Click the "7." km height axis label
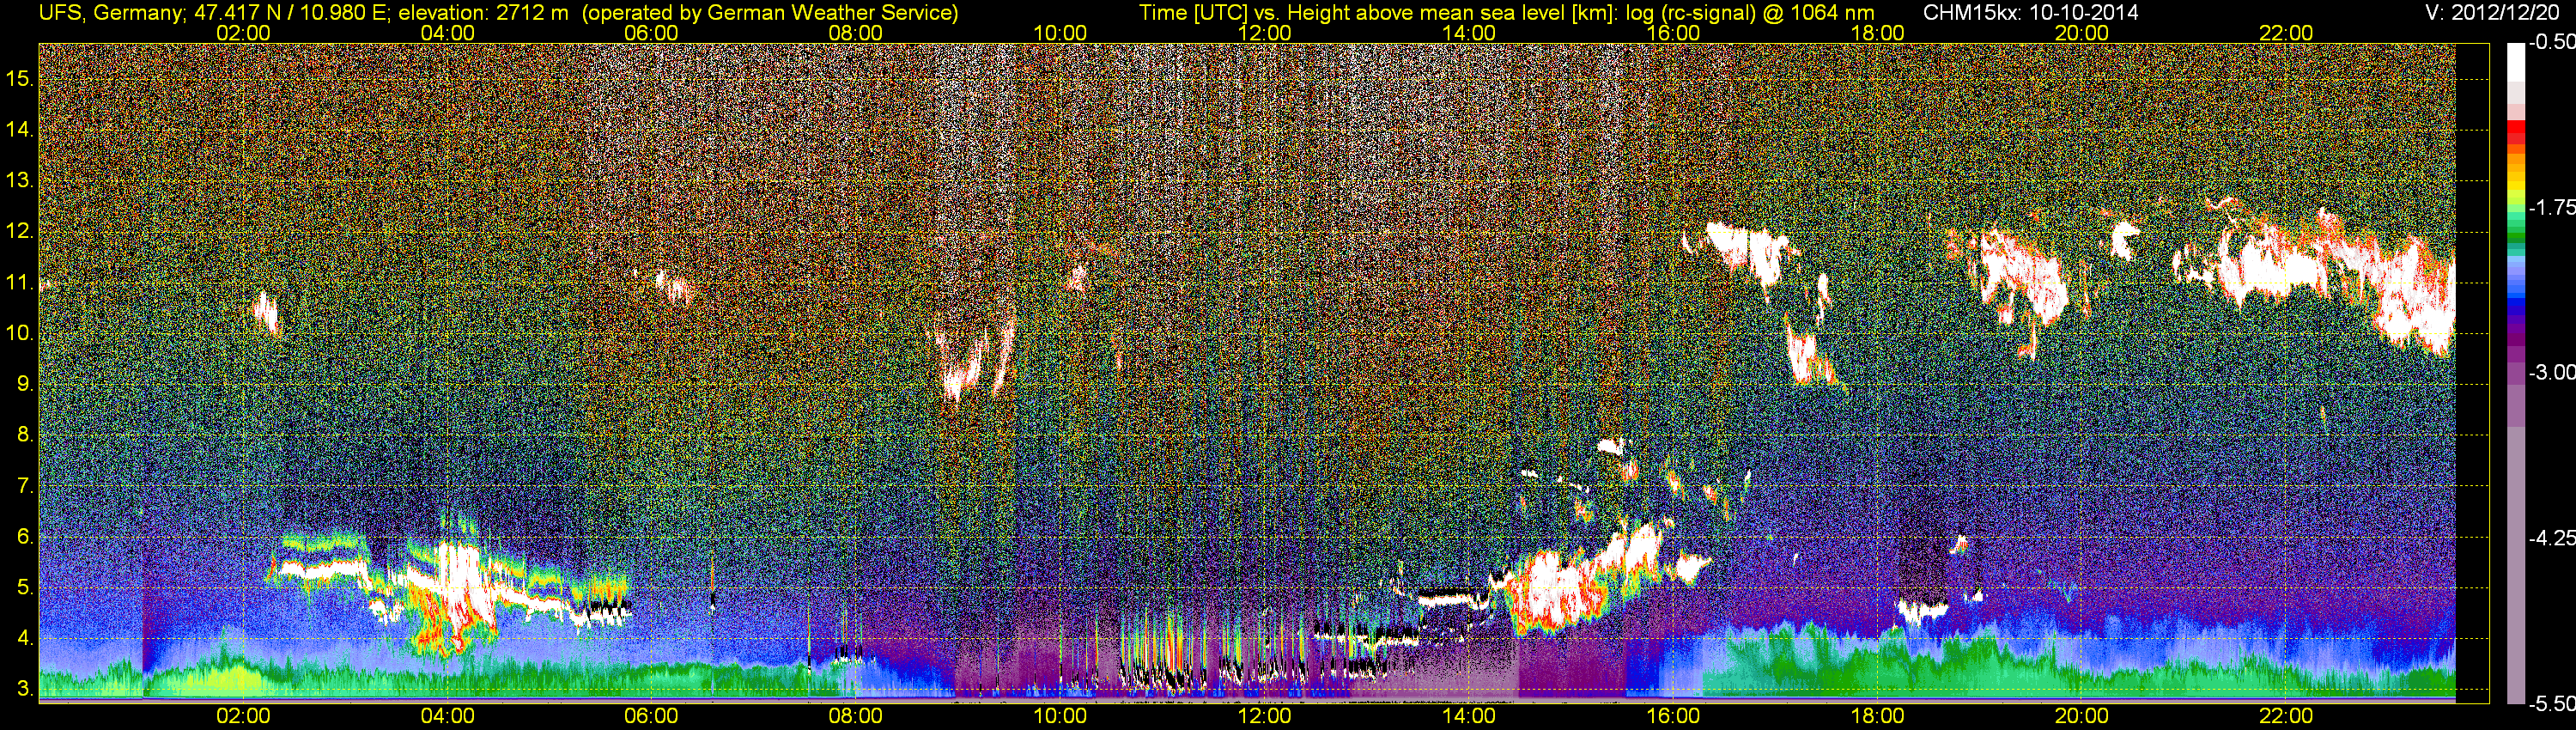2576x730 pixels. 24,486
